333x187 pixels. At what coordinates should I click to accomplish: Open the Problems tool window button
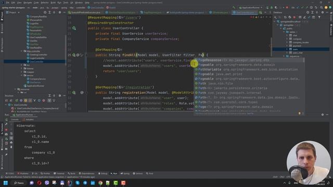tap(23, 173)
